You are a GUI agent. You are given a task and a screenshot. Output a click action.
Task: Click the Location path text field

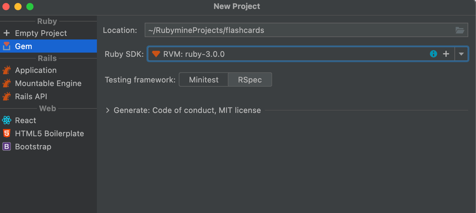coord(298,30)
